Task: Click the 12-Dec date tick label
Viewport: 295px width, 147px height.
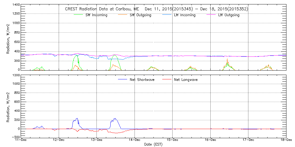Action: 59,140
